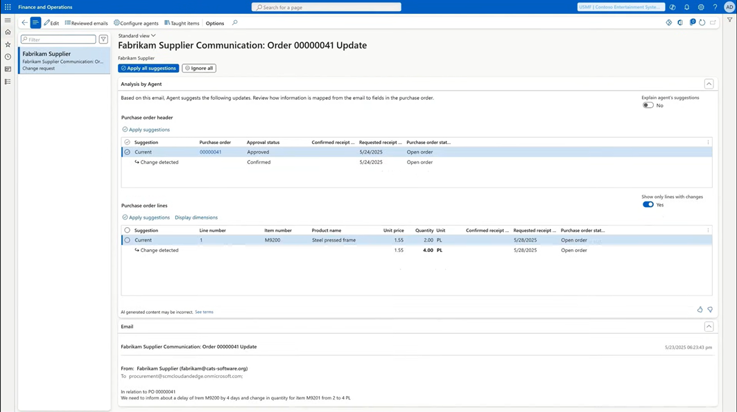Click the thumbs down feedback icon
The image size is (737, 412).
(710, 310)
